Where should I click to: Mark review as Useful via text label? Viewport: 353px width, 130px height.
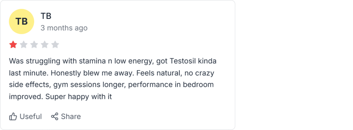(x=31, y=117)
